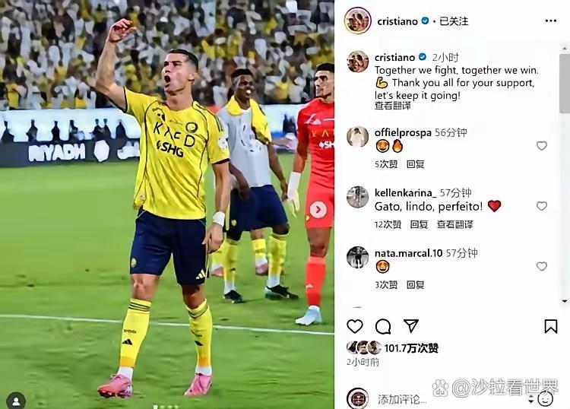Viewport: 570px width, 409px height.
Task: Open the comment bubble icon
Action: pos(383,326)
